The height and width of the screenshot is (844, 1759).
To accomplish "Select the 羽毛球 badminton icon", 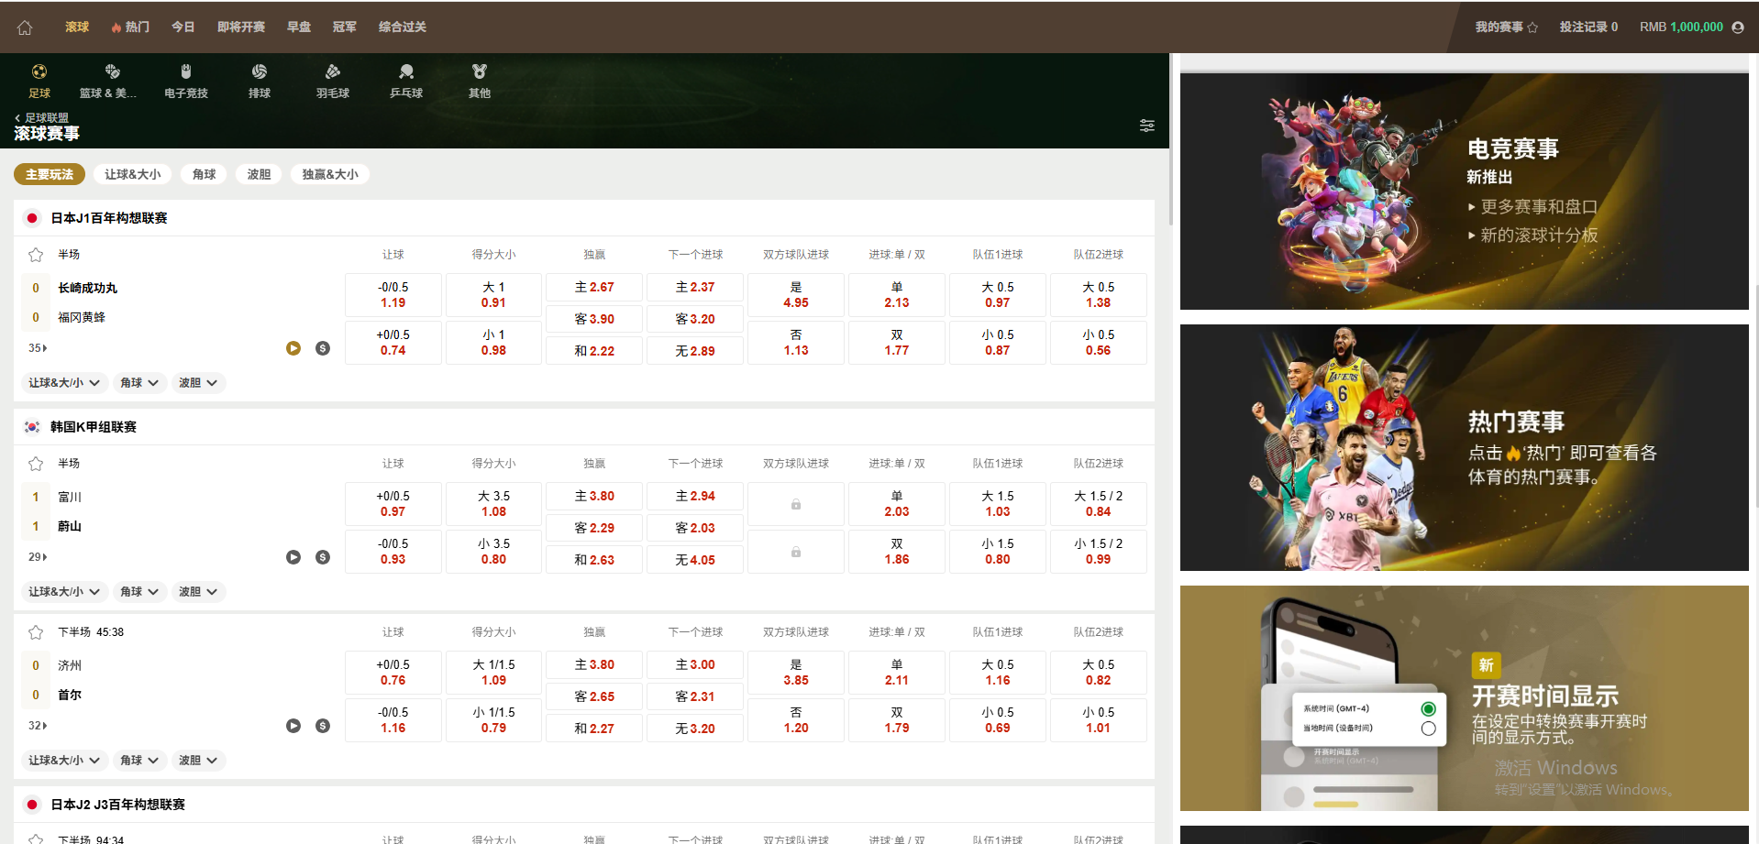I will point(333,80).
